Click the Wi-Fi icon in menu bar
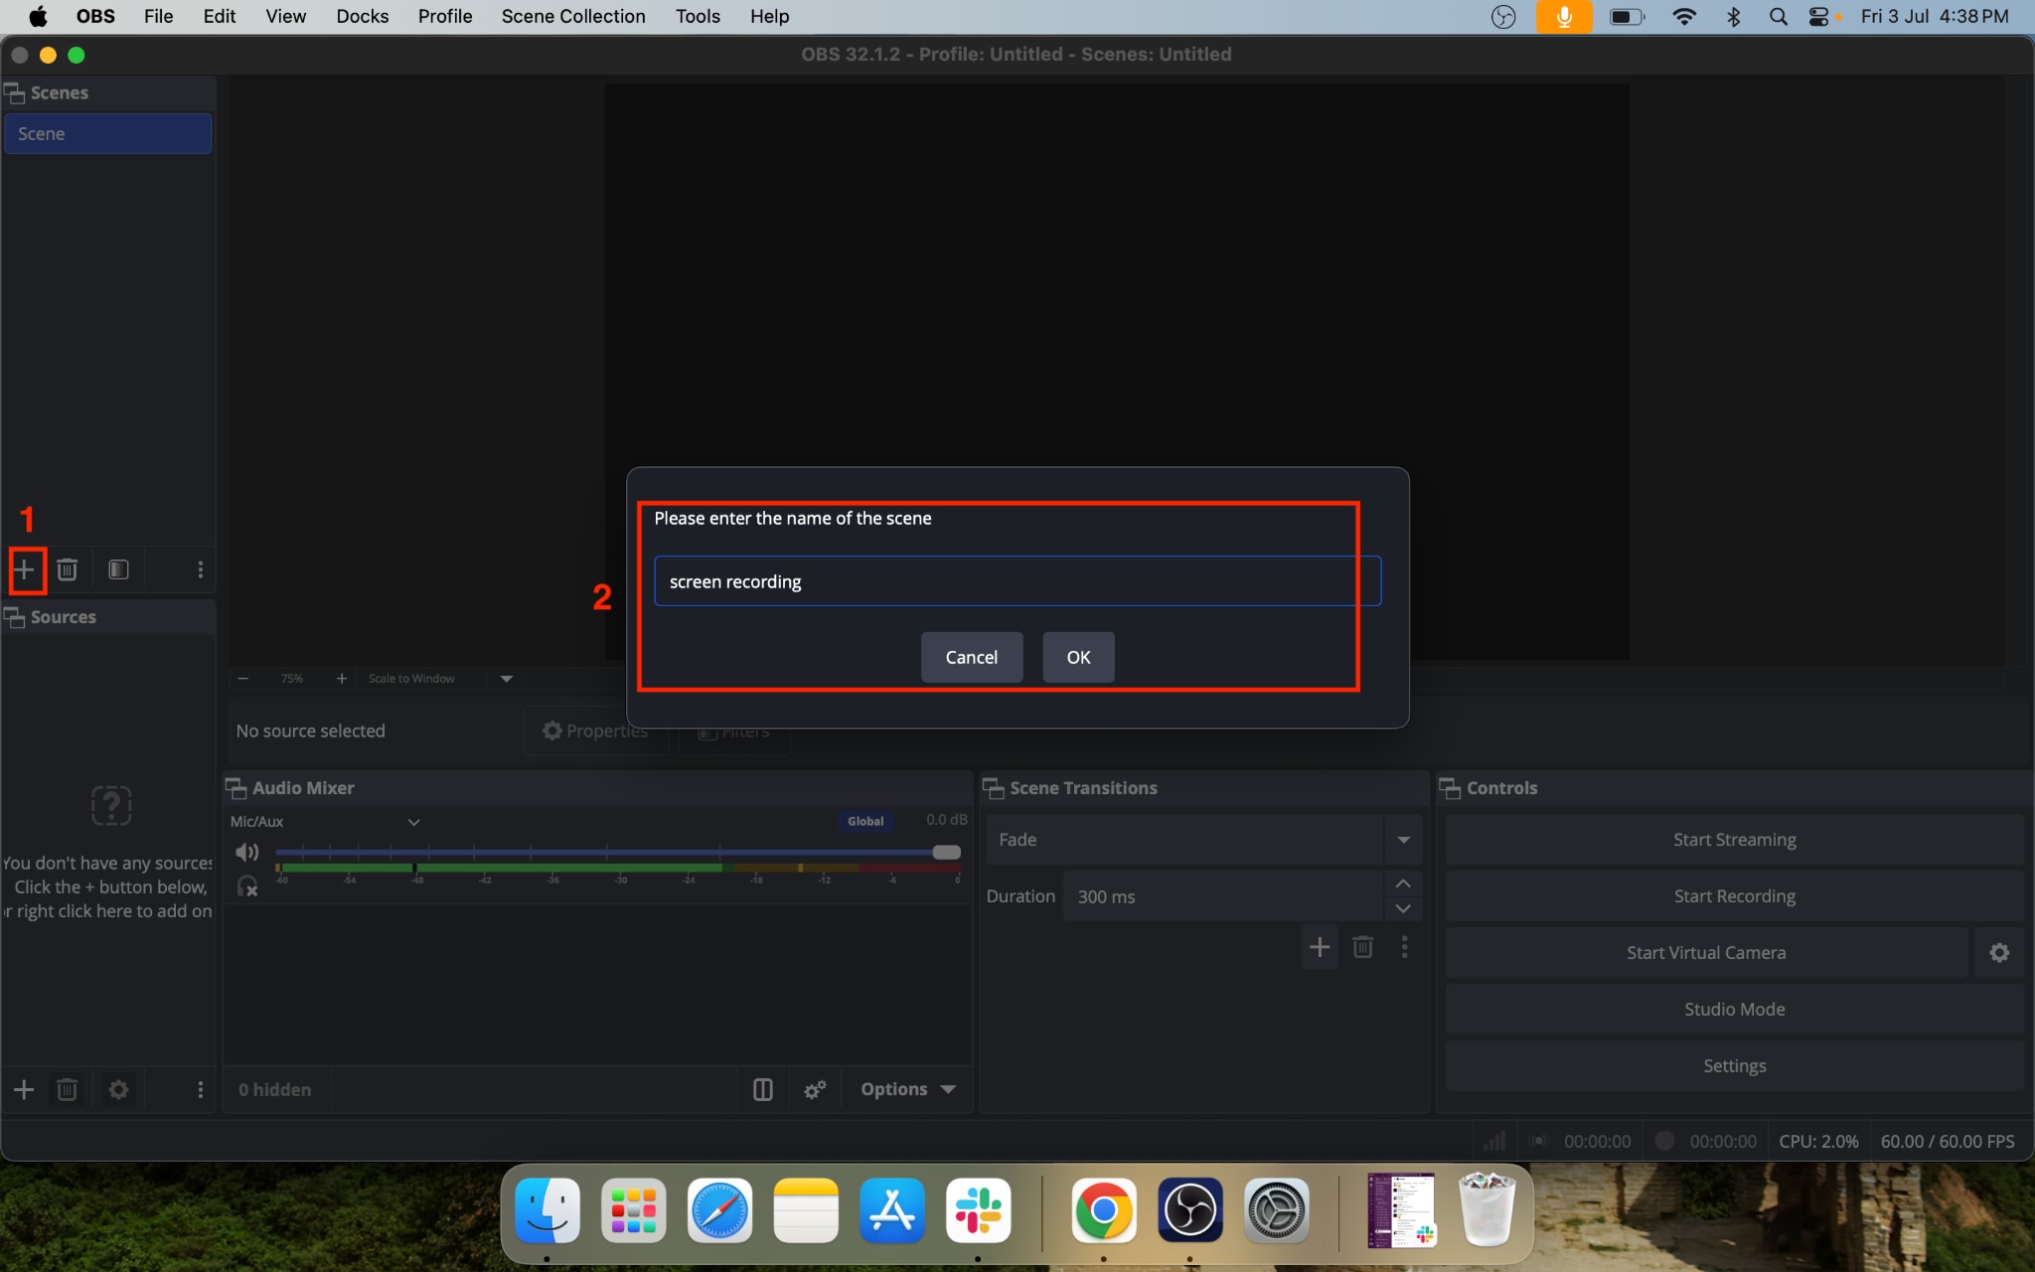2035x1272 pixels. click(1684, 17)
